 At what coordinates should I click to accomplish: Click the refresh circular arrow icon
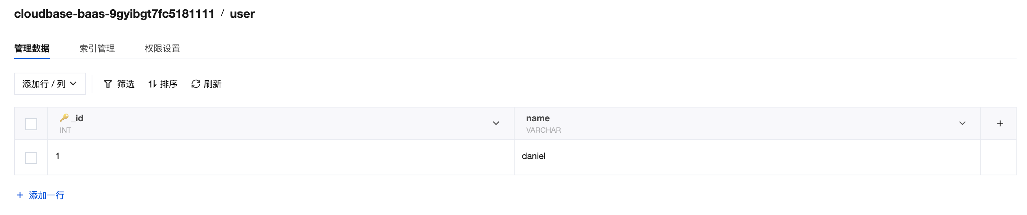click(x=196, y=84)
